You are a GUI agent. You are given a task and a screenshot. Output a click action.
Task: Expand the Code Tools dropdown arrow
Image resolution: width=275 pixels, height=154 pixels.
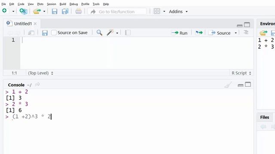click(117, 33)
